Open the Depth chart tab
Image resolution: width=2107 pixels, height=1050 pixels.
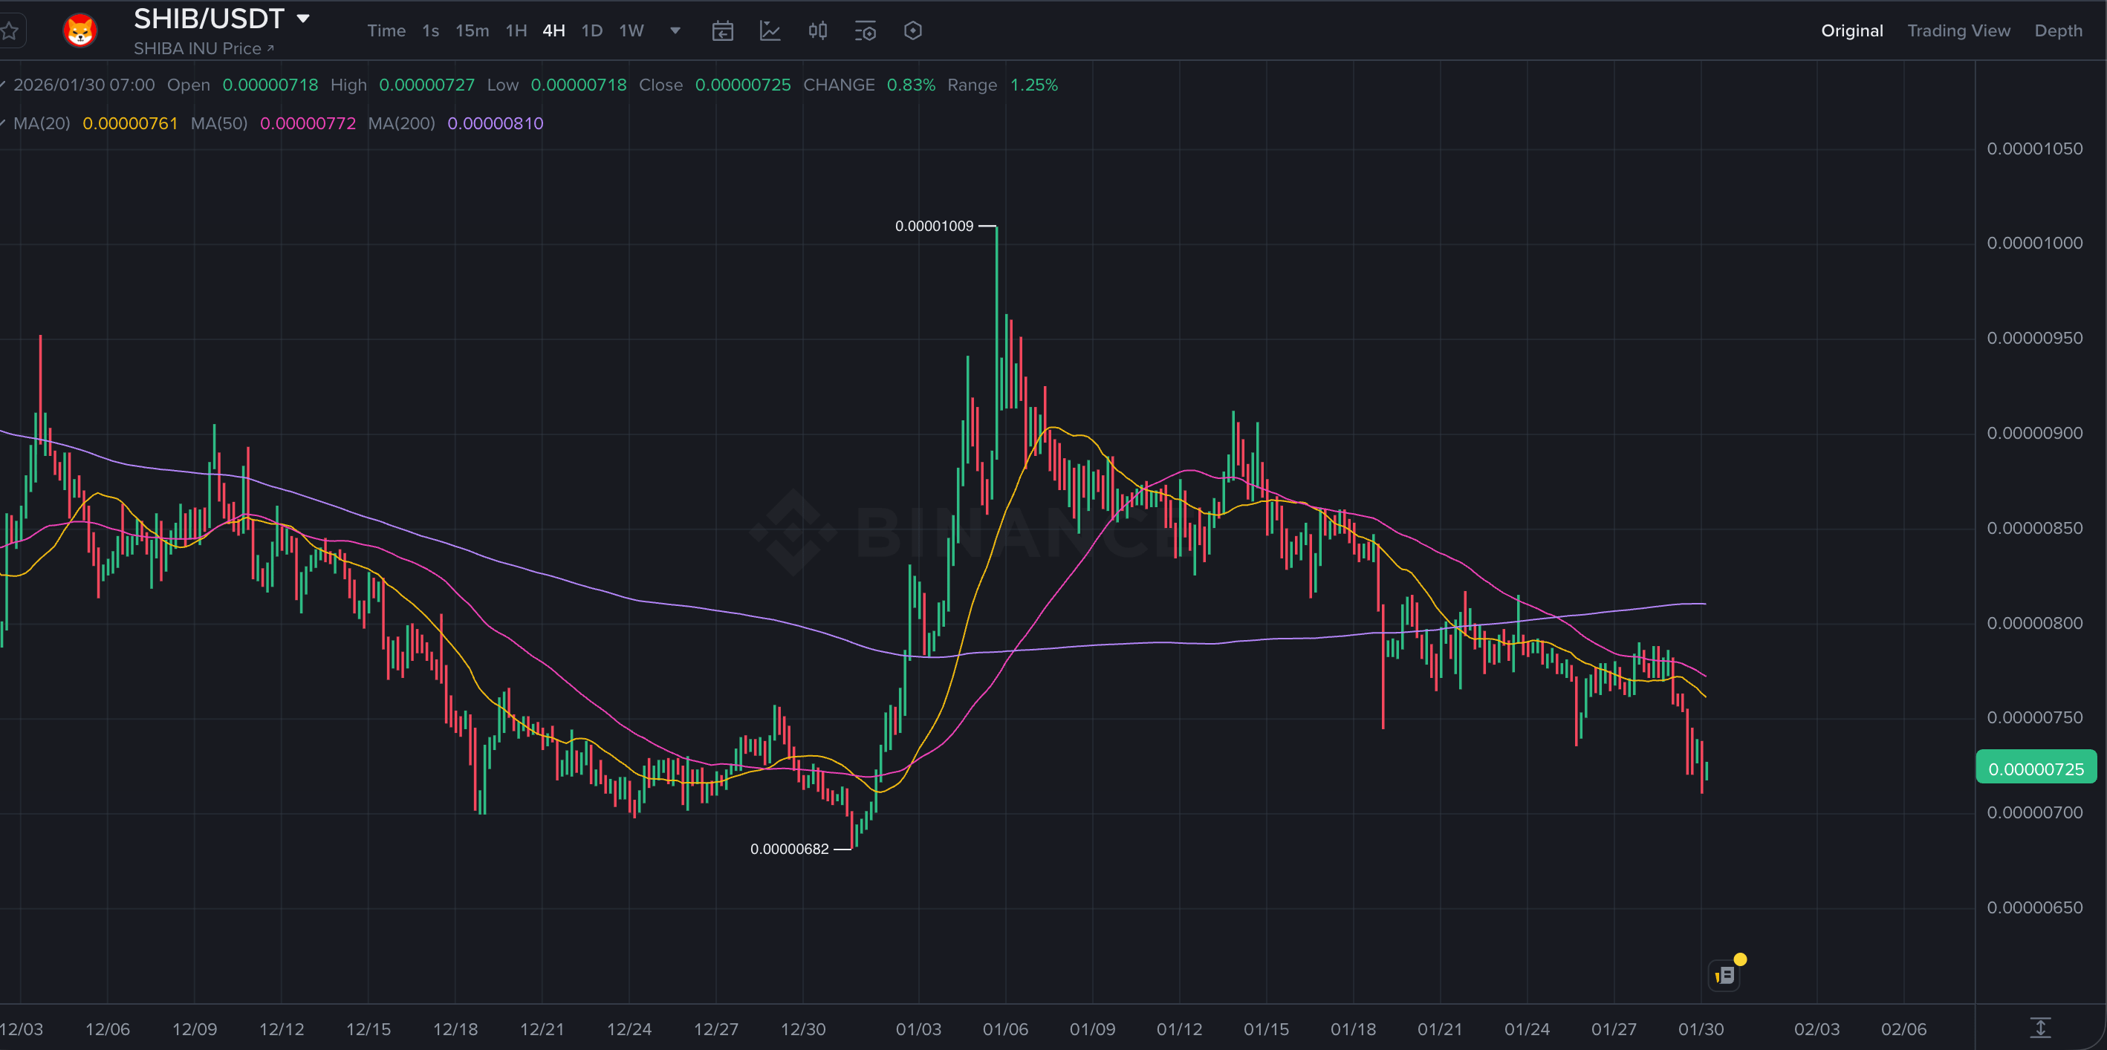click(2058, 31)
